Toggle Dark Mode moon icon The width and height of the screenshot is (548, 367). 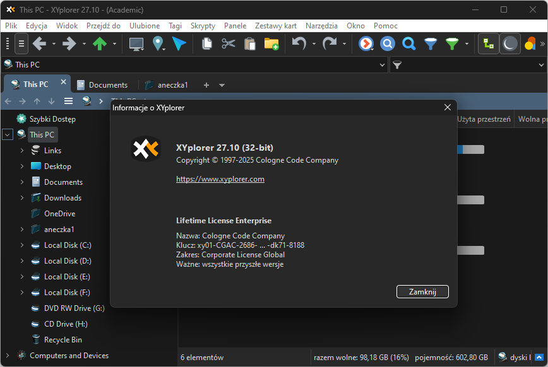[x=510, y=44]
